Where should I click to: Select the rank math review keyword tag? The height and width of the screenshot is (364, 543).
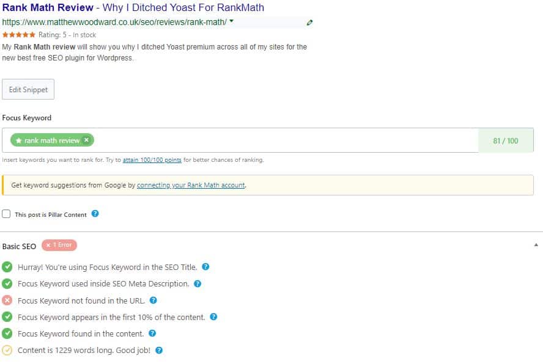point(52,140)
